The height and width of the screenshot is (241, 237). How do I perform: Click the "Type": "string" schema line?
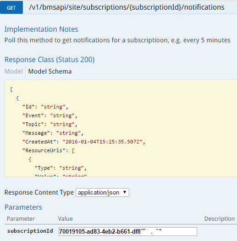coord(61,168)
